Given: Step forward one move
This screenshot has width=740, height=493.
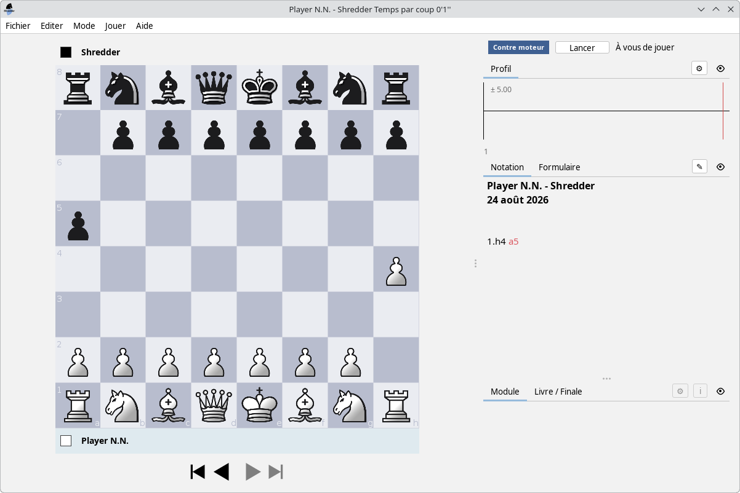Looking at the screenshot, I should [x=253, y=471].
